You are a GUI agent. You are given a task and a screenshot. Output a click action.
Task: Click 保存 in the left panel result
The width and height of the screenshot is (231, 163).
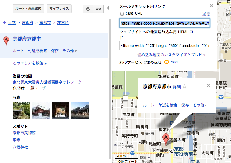pos(55,51)
